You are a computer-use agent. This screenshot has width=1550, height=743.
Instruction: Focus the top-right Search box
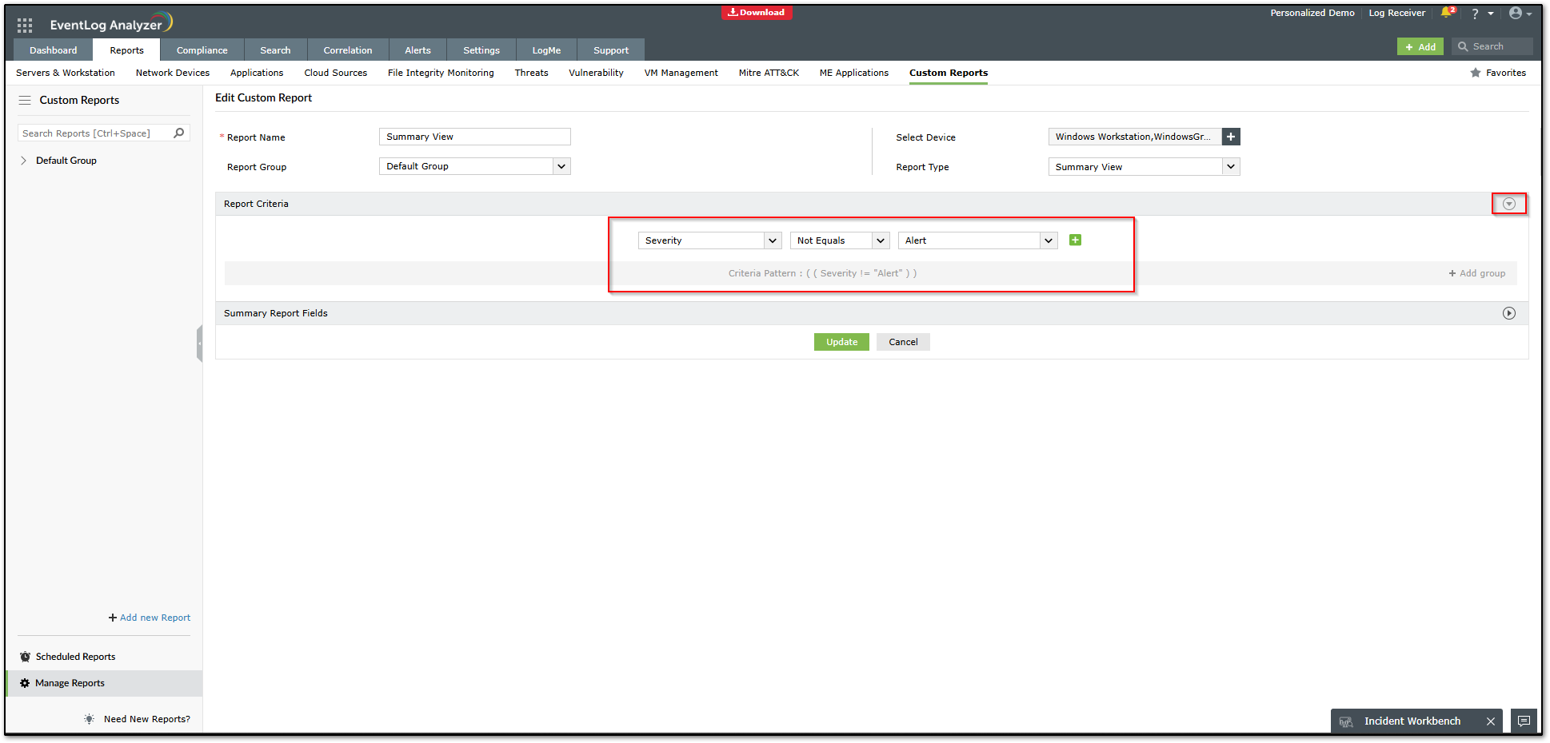(1492, 46)
